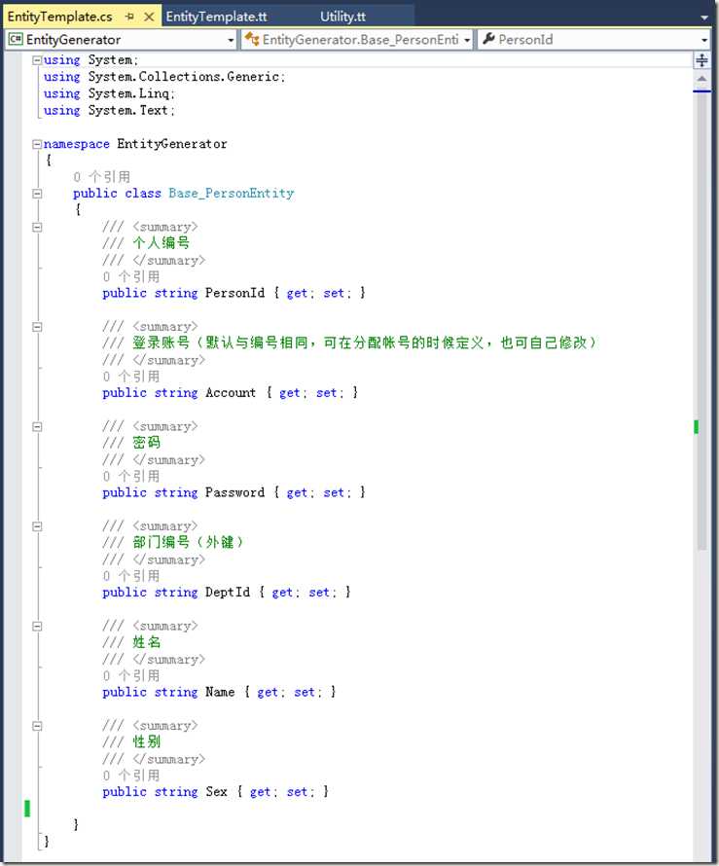Close the EntityTemplate.cs tab
719x866 pixels.
(x=149, y=17)
